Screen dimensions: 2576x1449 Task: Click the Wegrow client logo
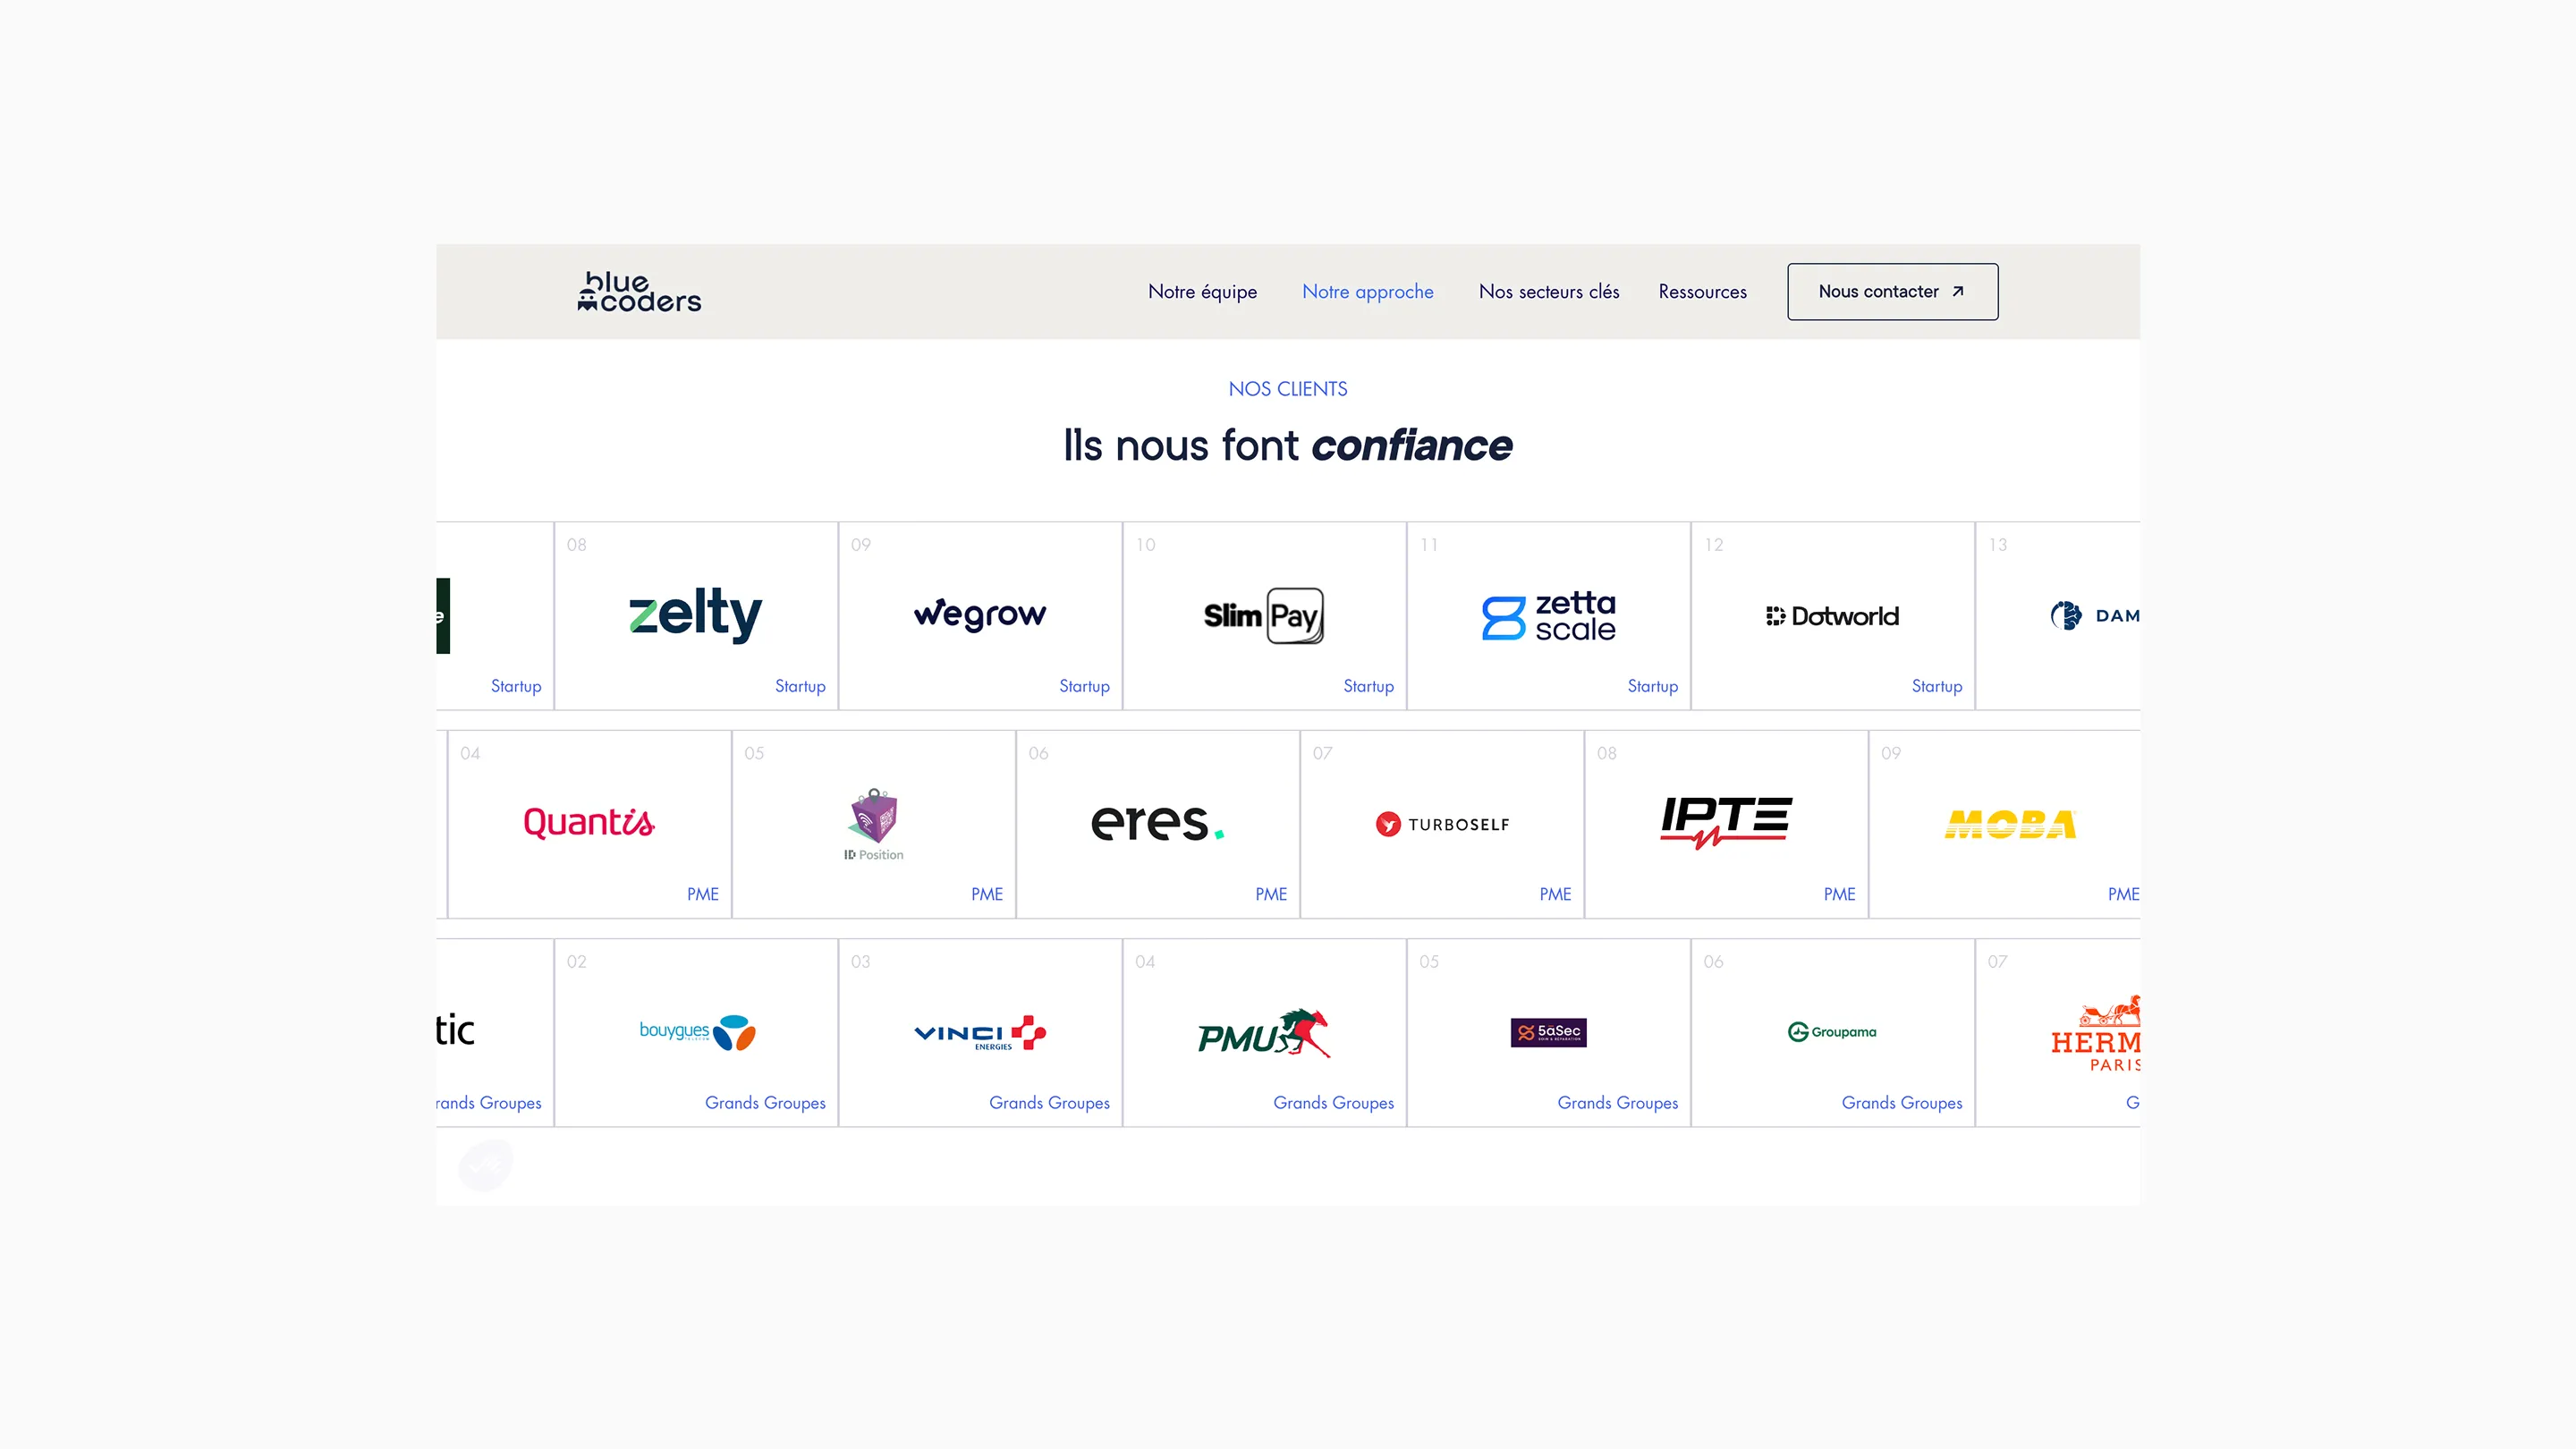pos(980,614)
